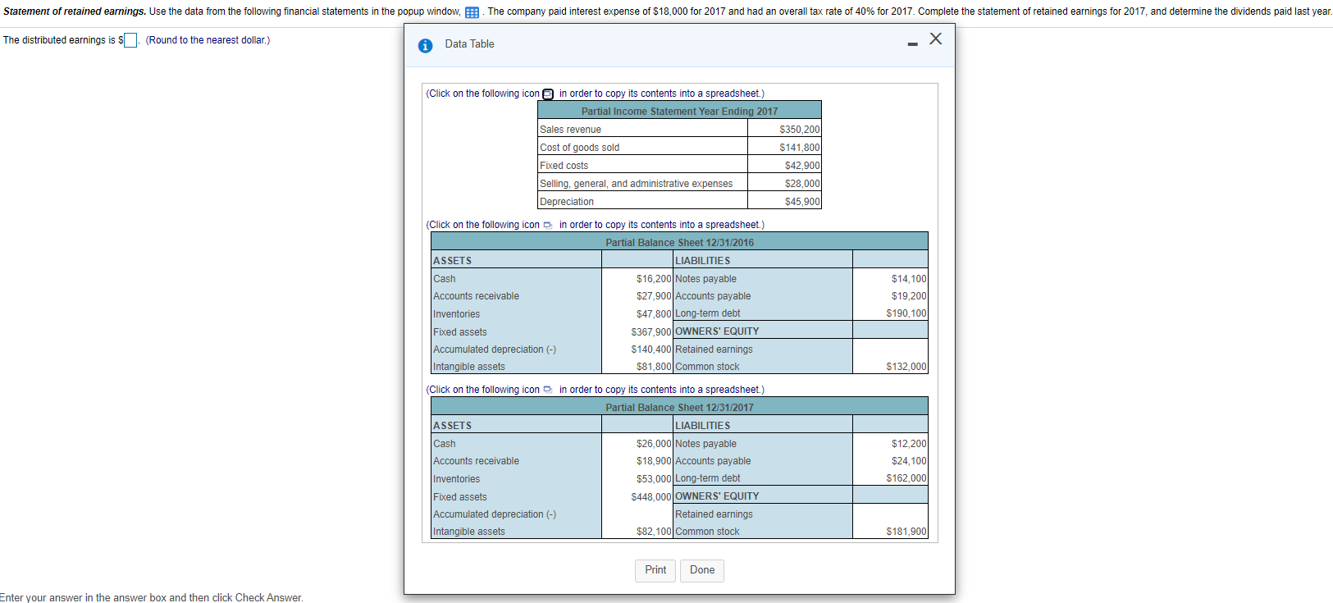The image size is (1333, 603).
Task: Select the Depreciation value $45,900
Action: tap(802, 202)
